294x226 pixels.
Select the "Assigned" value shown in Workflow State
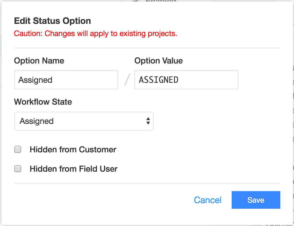point(37,121)
